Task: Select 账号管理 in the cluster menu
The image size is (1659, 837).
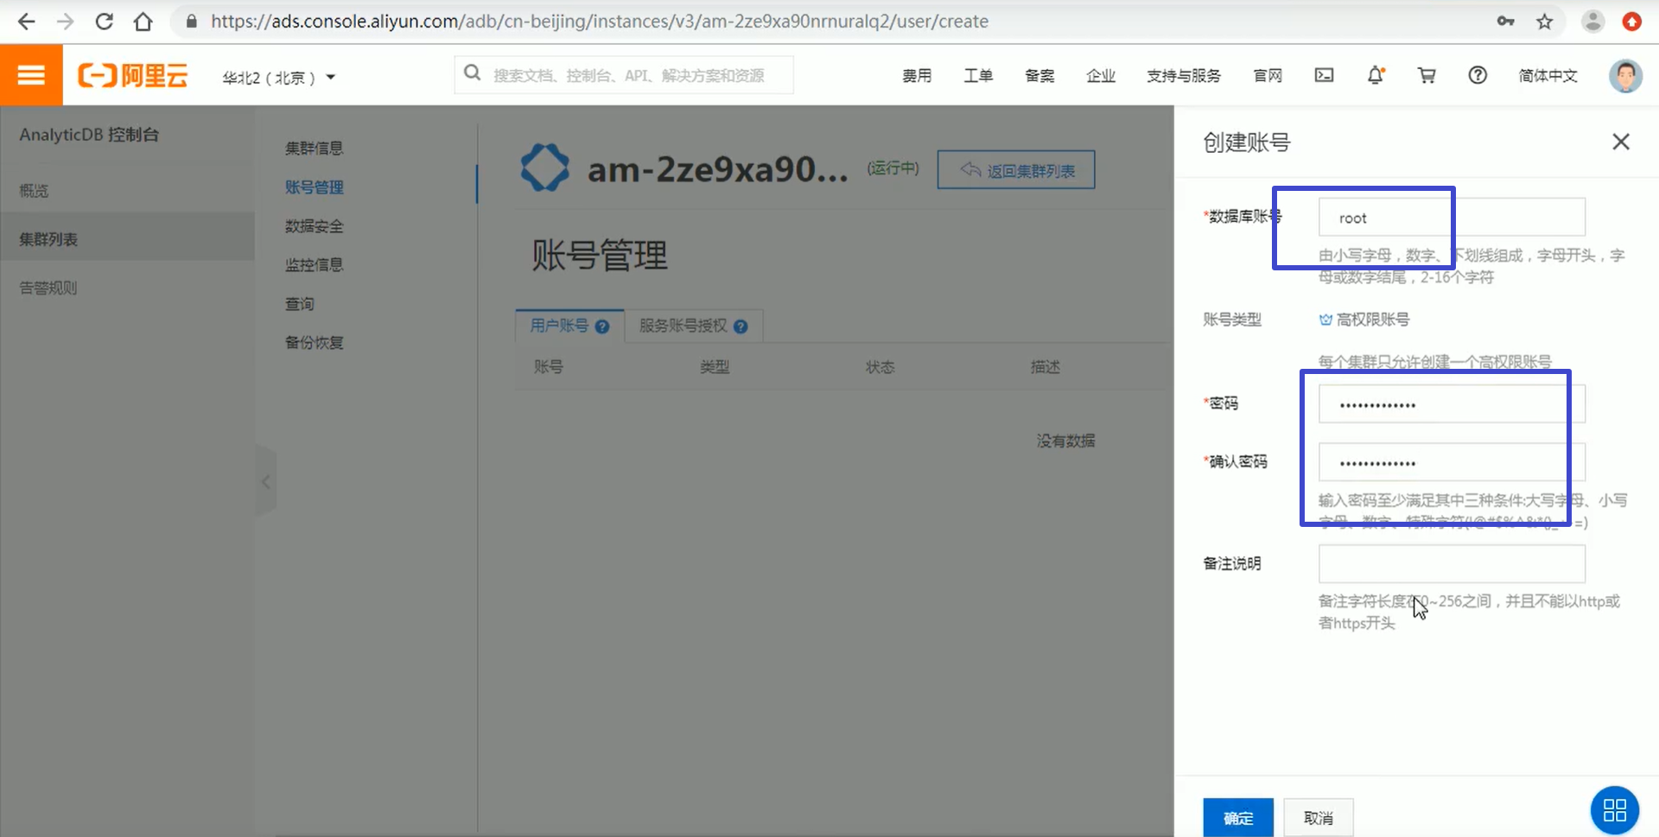Action: tap(314, 187)
